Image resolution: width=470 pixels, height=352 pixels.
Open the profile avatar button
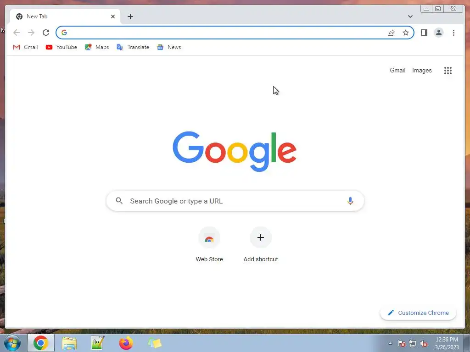(x=438, y=33)
